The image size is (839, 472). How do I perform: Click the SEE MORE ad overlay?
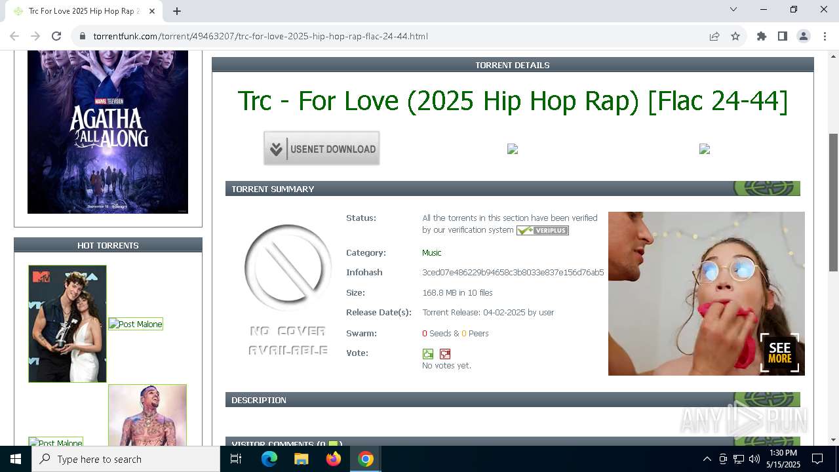779,353
